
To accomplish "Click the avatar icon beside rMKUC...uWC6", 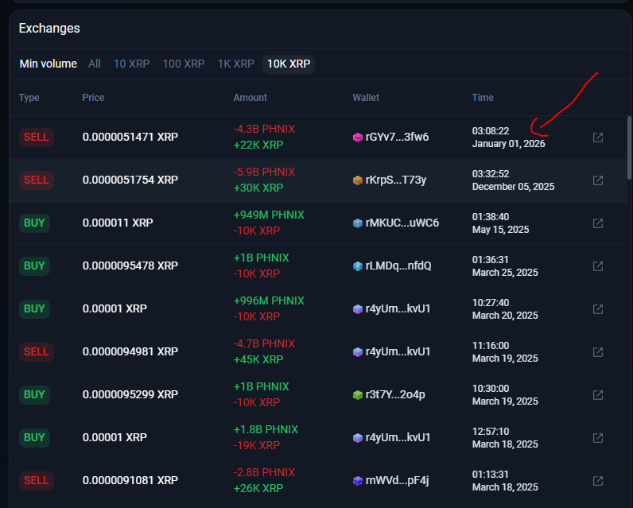I will [x=358, y=223].
